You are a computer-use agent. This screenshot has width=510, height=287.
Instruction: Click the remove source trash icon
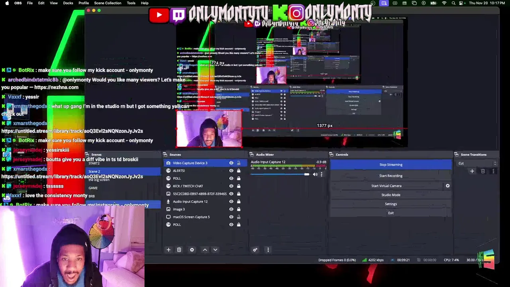pos(179,250)
